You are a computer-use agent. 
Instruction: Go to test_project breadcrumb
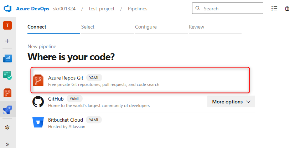pyautogui.click(x=102, y=9)
